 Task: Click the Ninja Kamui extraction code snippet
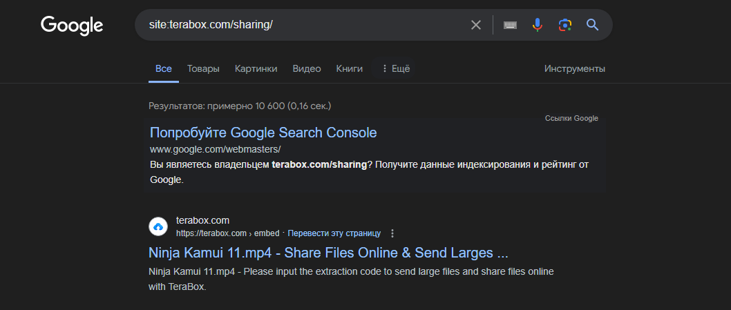[351, 279]
